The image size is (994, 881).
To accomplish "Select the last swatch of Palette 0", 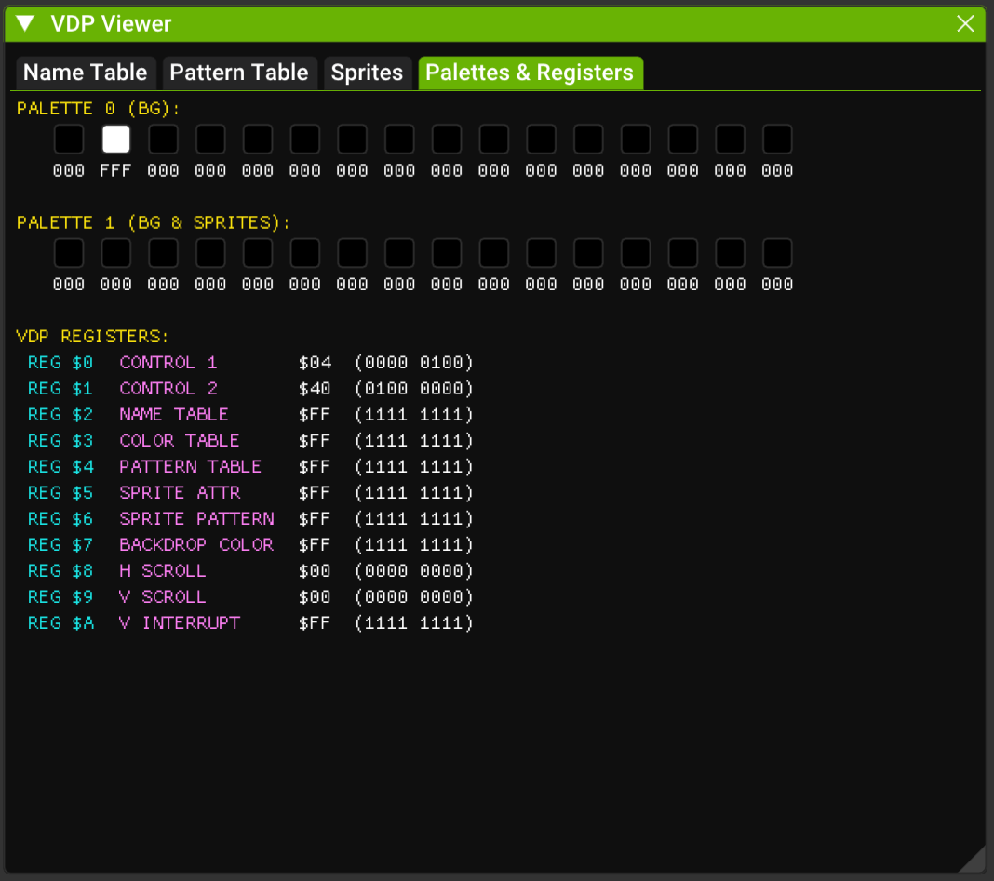I will 777,139.
